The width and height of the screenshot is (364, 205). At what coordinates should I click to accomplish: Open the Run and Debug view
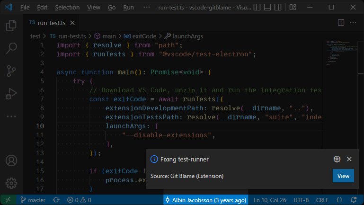click(x=11, y=94)
